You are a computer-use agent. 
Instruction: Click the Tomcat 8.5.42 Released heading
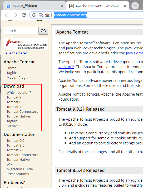81,170
